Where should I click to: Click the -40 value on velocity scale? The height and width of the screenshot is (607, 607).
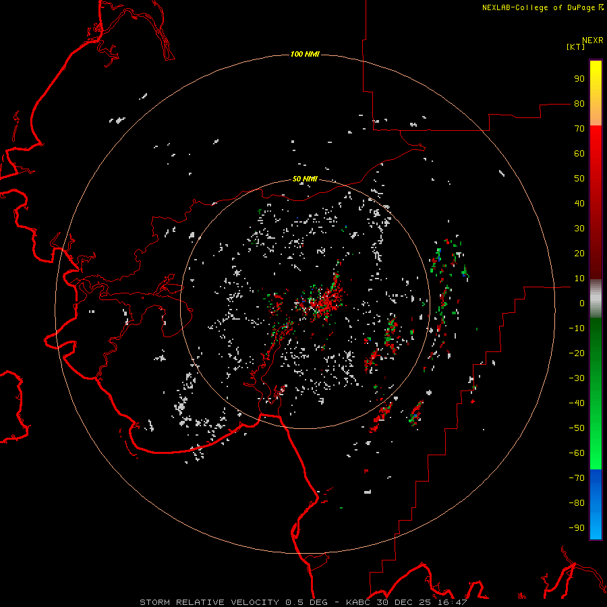(x=577, y=403)
